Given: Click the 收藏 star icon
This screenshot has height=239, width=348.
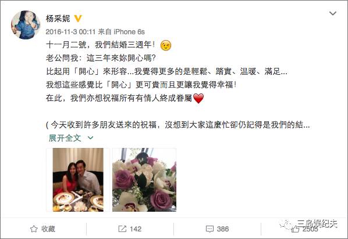Looking at the screenshot, I should [x=34, y=229].
